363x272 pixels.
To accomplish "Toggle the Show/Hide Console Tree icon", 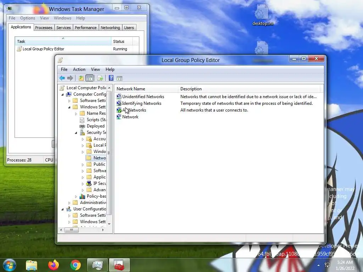I will (89, 78).
